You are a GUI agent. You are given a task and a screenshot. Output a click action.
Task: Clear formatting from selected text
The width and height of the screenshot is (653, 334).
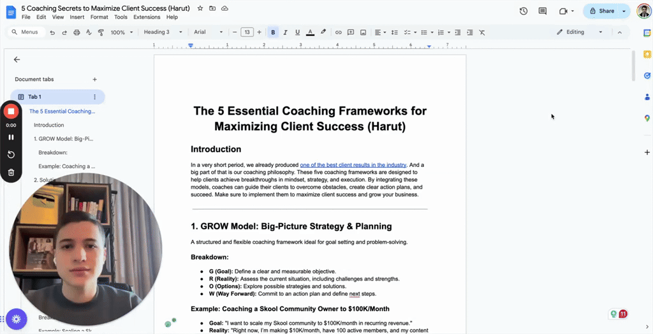point(482,32)
